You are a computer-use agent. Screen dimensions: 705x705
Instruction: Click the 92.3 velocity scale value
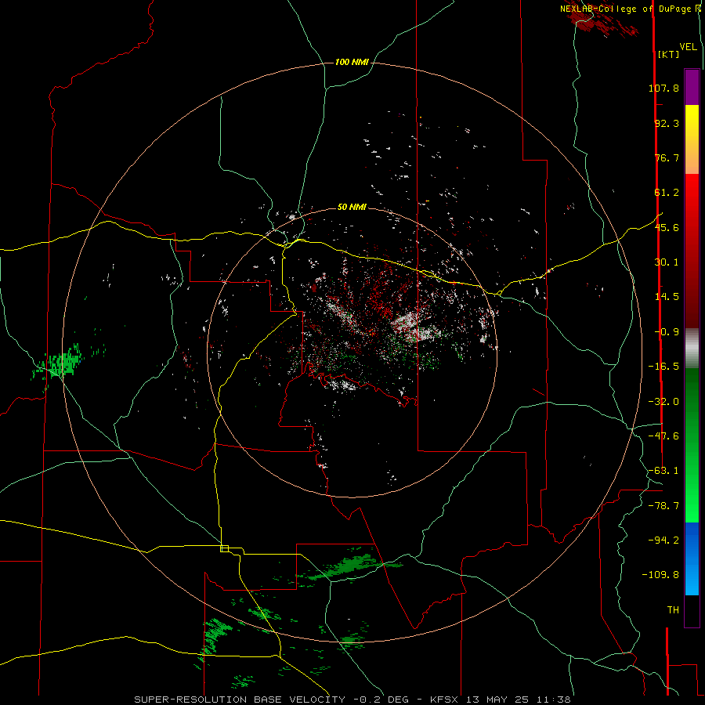(x=667, y=123)
